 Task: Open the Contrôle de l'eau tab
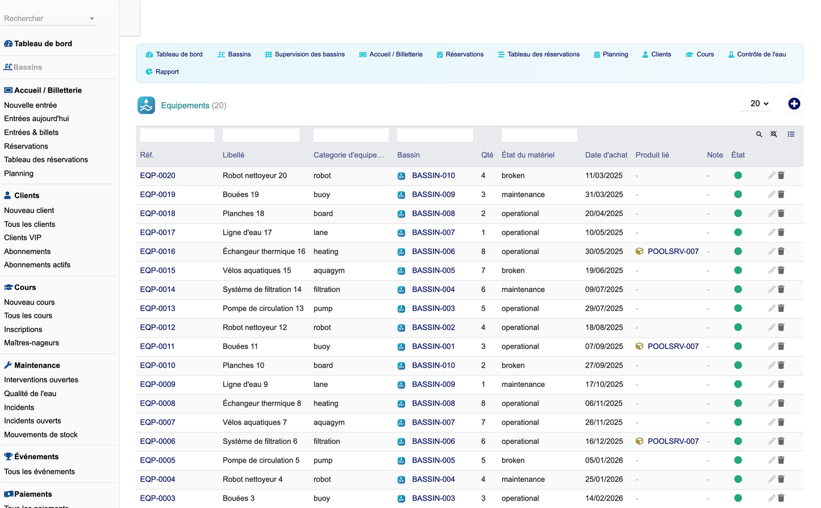click(757, 55)
